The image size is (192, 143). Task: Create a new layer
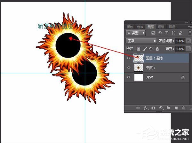[176, 108]
